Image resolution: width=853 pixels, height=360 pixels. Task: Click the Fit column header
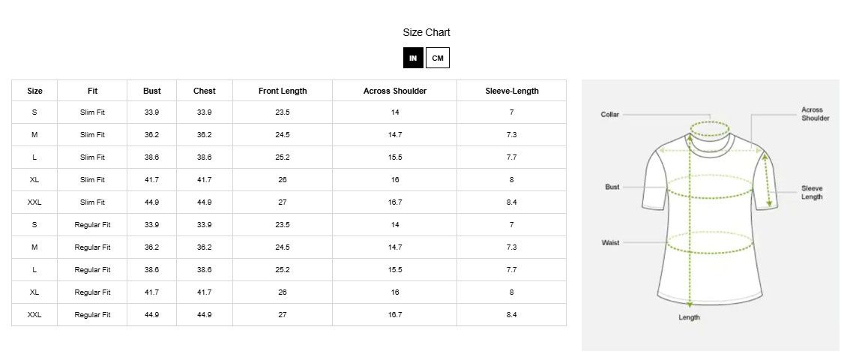92,91
